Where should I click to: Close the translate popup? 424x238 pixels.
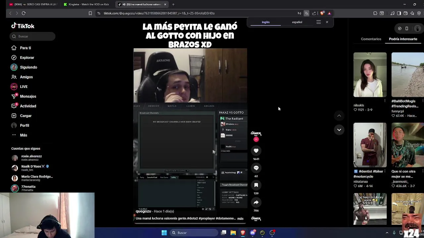coord(327,22)
